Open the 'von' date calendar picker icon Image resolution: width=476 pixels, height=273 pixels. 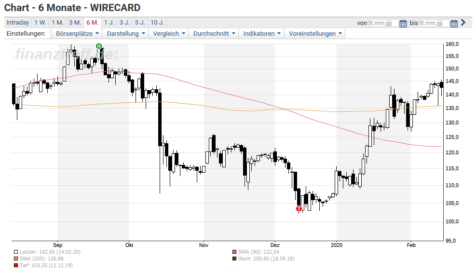coord(403,23)
